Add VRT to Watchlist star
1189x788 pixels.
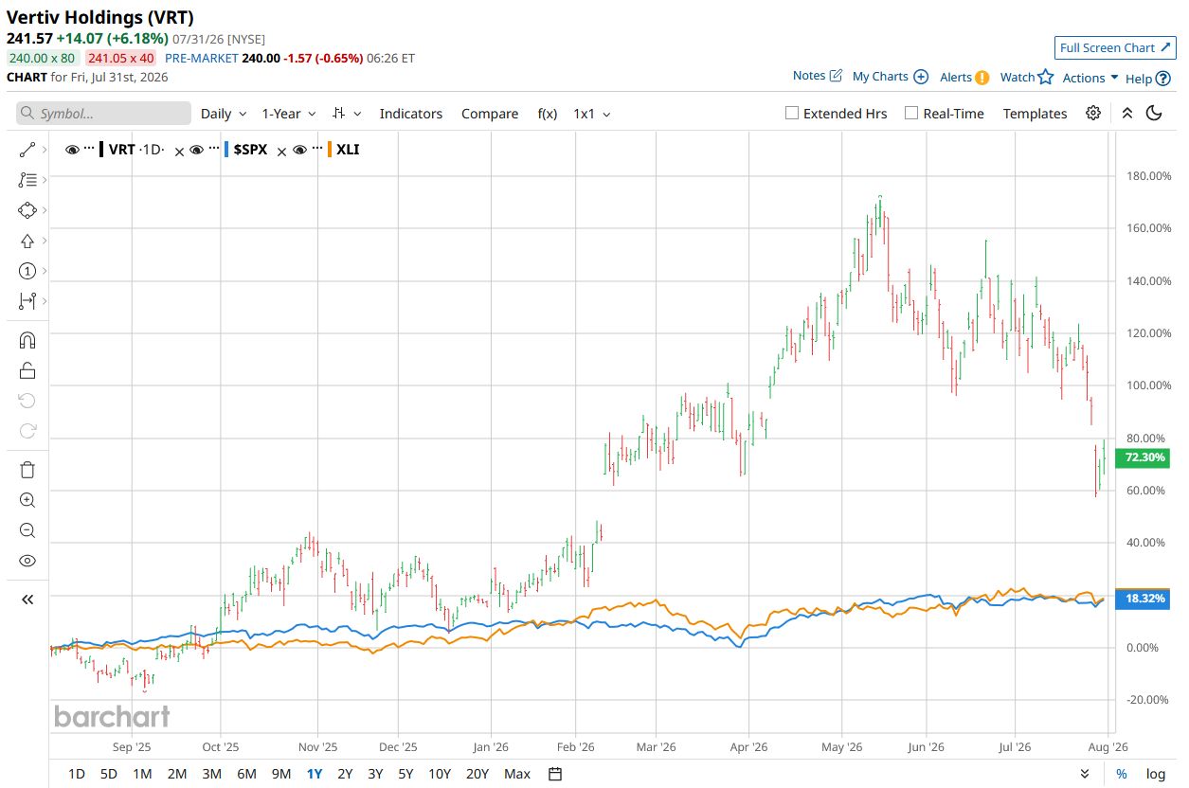(1027, 77)
